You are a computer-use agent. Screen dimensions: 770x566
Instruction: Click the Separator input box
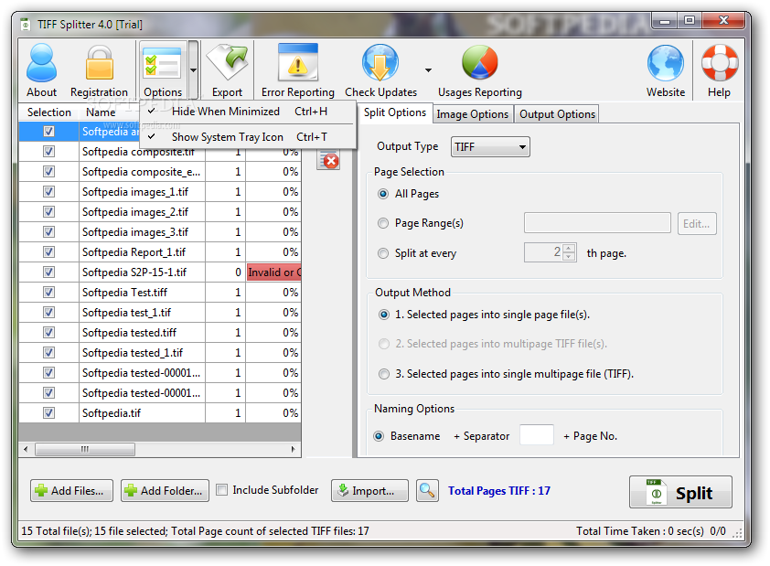click(537, 435)
